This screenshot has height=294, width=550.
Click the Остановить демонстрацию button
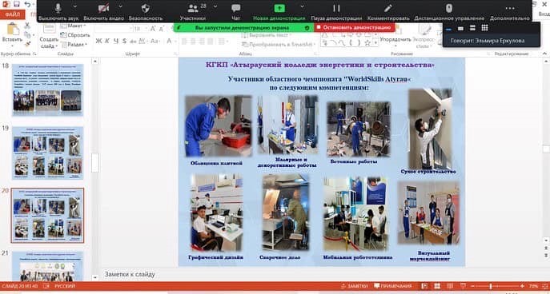tap(355, 27)
